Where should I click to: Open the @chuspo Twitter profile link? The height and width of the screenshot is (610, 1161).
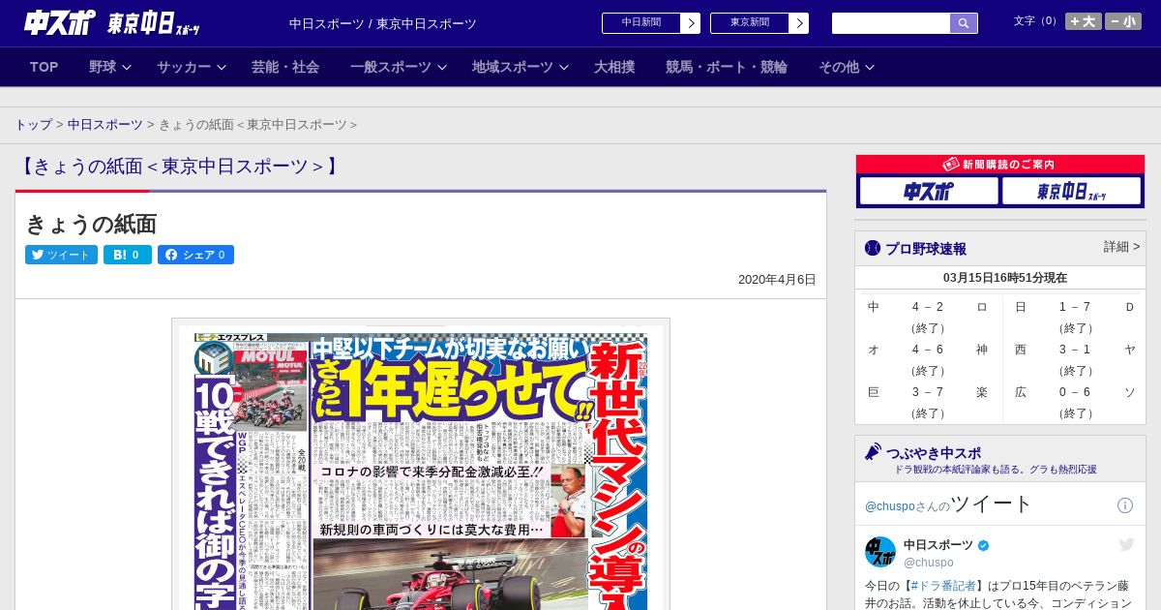(x=889, y=506)
